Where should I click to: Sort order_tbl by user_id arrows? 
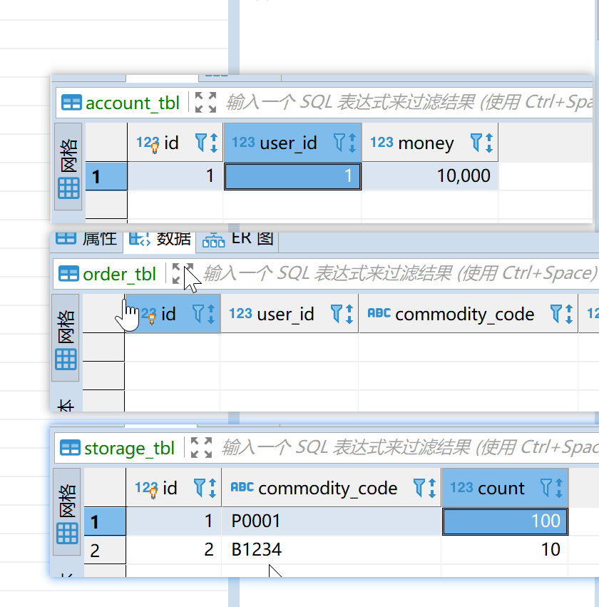click(x=349, y=314)
